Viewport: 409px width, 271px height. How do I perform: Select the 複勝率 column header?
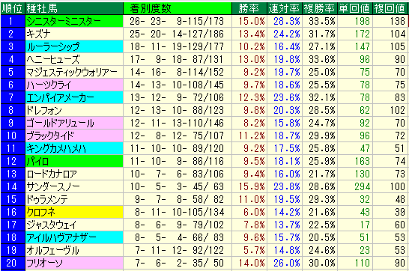pos(320,8)
